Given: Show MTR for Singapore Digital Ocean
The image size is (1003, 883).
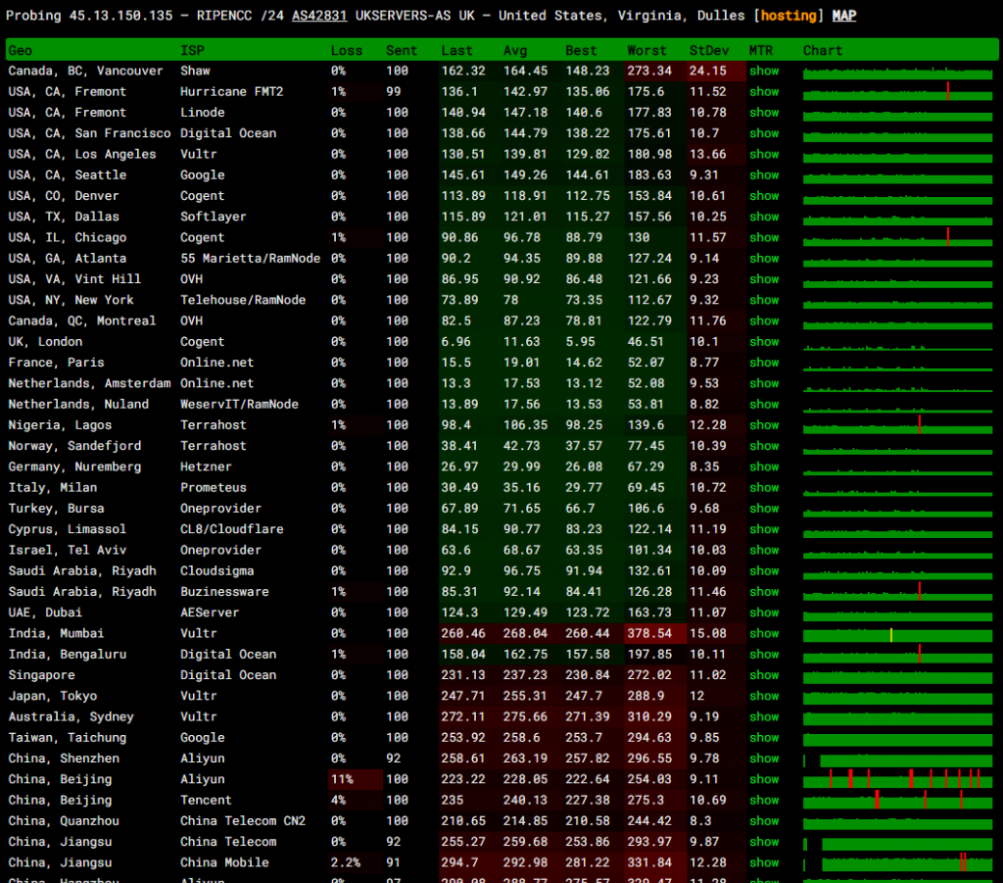Looking at the screenshot, I should click(x=764, y=675).
